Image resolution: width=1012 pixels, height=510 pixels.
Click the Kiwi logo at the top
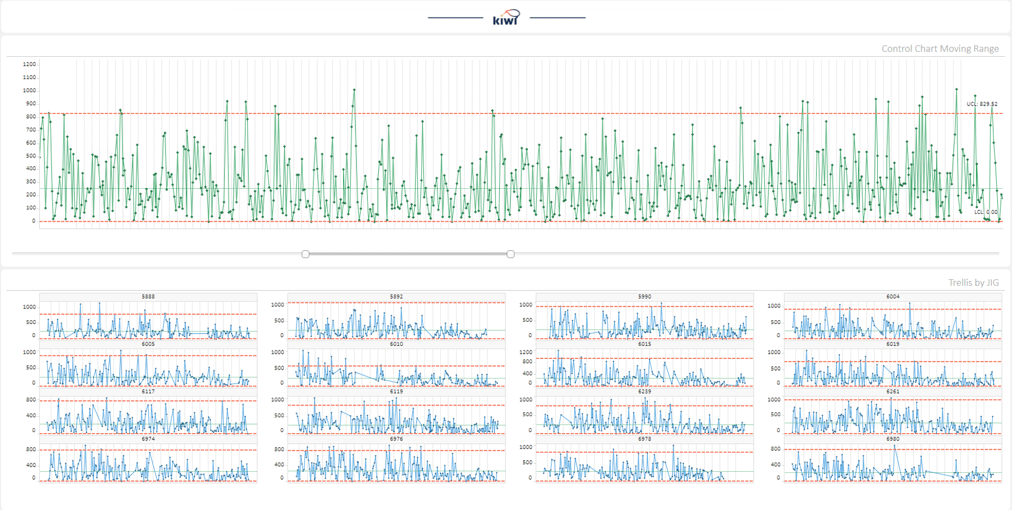coord(506,17)
